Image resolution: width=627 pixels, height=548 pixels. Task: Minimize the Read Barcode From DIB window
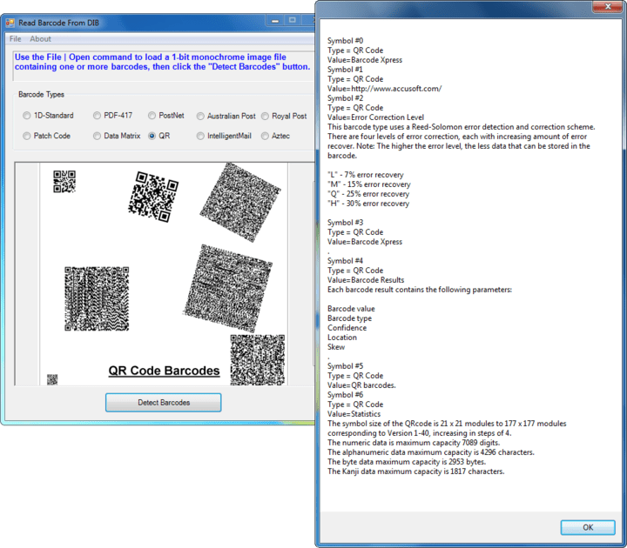coord(275,20)
